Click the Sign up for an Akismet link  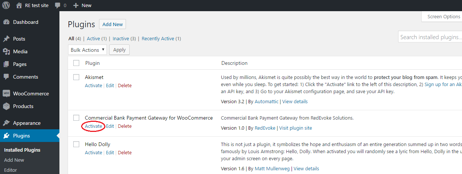(443, 85)
